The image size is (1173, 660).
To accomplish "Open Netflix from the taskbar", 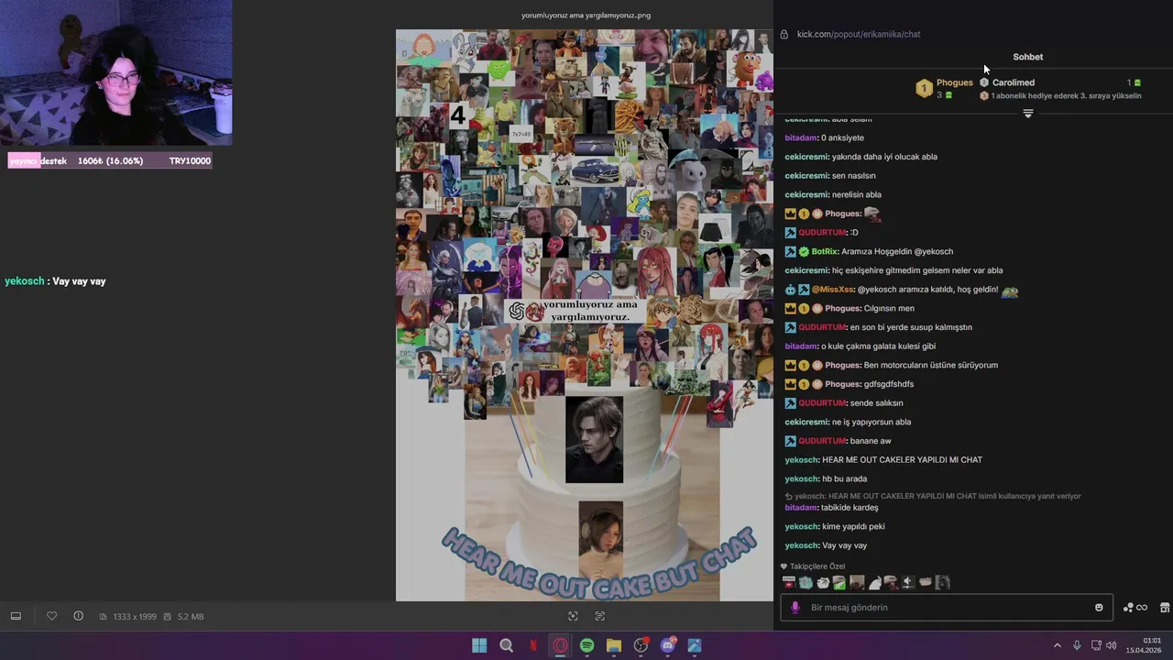I will (x=533, y=645).
